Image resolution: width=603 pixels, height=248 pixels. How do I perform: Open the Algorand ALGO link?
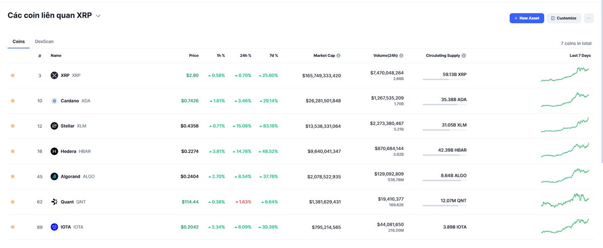coord(77,176)
